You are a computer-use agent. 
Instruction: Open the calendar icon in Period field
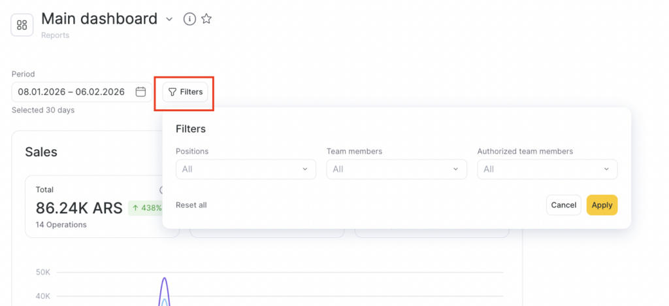coord(140,92)
